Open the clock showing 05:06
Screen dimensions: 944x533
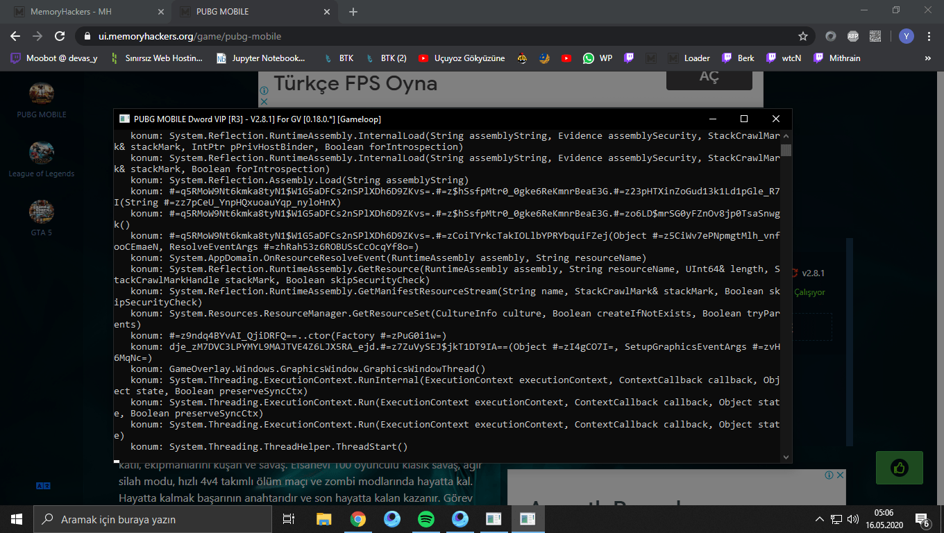click(x=883, y=519)
